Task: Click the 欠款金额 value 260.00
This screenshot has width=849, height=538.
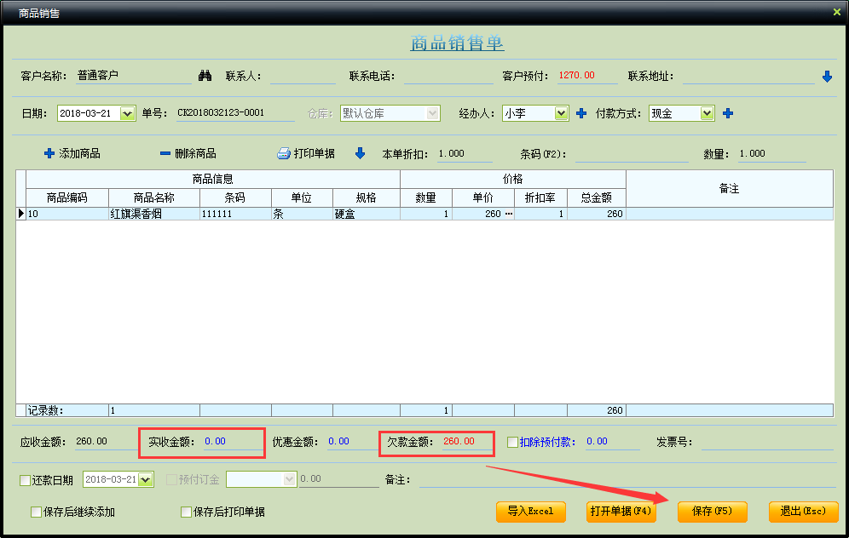Action: click(459, 441)
